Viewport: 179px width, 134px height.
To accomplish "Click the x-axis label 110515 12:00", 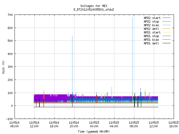I will click(154, 125).
